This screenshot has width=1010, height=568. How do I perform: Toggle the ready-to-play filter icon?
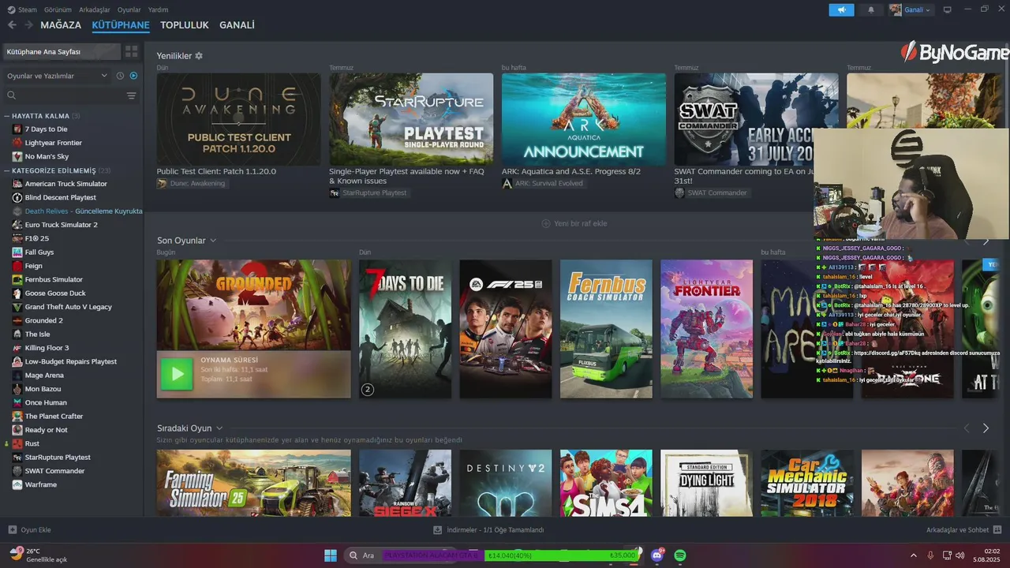[133, 76]
